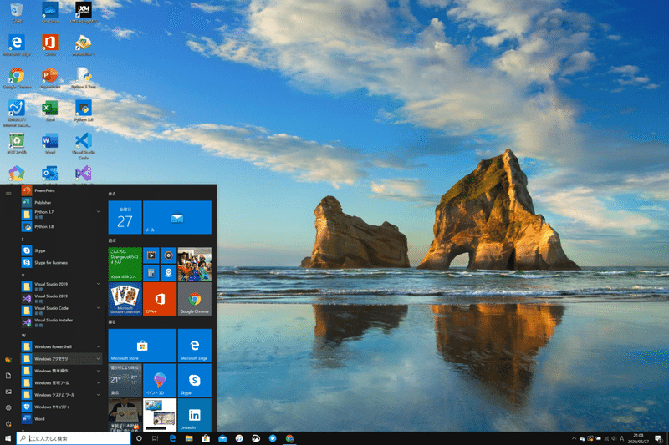Open the Internet Security desktop shortcut
This screenshot has width=669, height=445.
pyautogui.click(x=17, y=114)
